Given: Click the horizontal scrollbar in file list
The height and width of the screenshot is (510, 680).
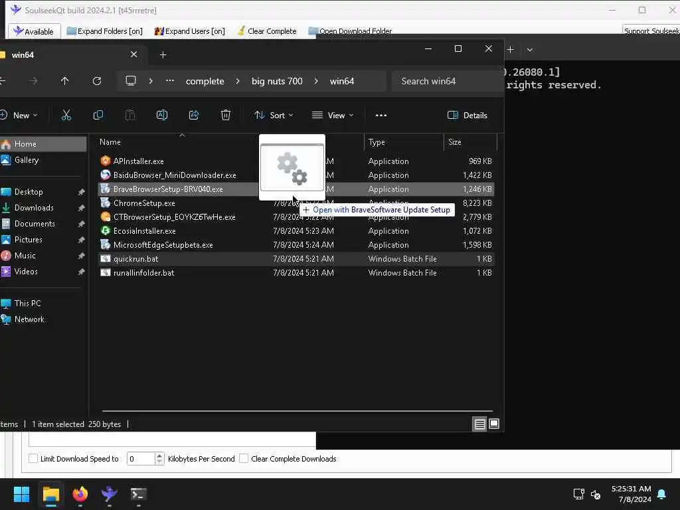Looking at the screenshot, I should (x=297, y=410).
